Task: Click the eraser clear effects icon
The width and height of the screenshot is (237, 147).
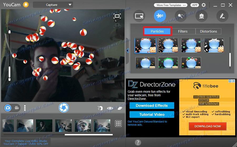Action: (x=120, y=108)
